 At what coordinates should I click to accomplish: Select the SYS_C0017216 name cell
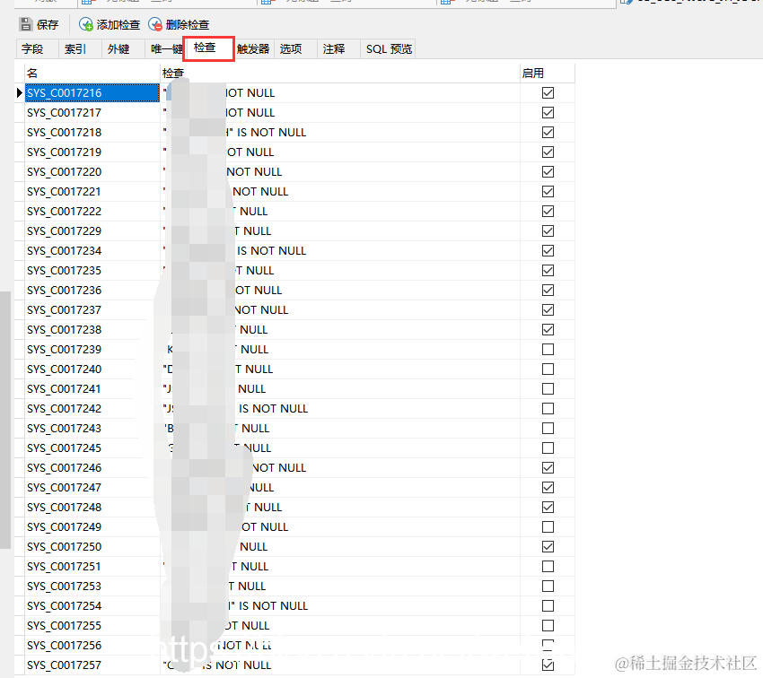click(x=92, y=93)
